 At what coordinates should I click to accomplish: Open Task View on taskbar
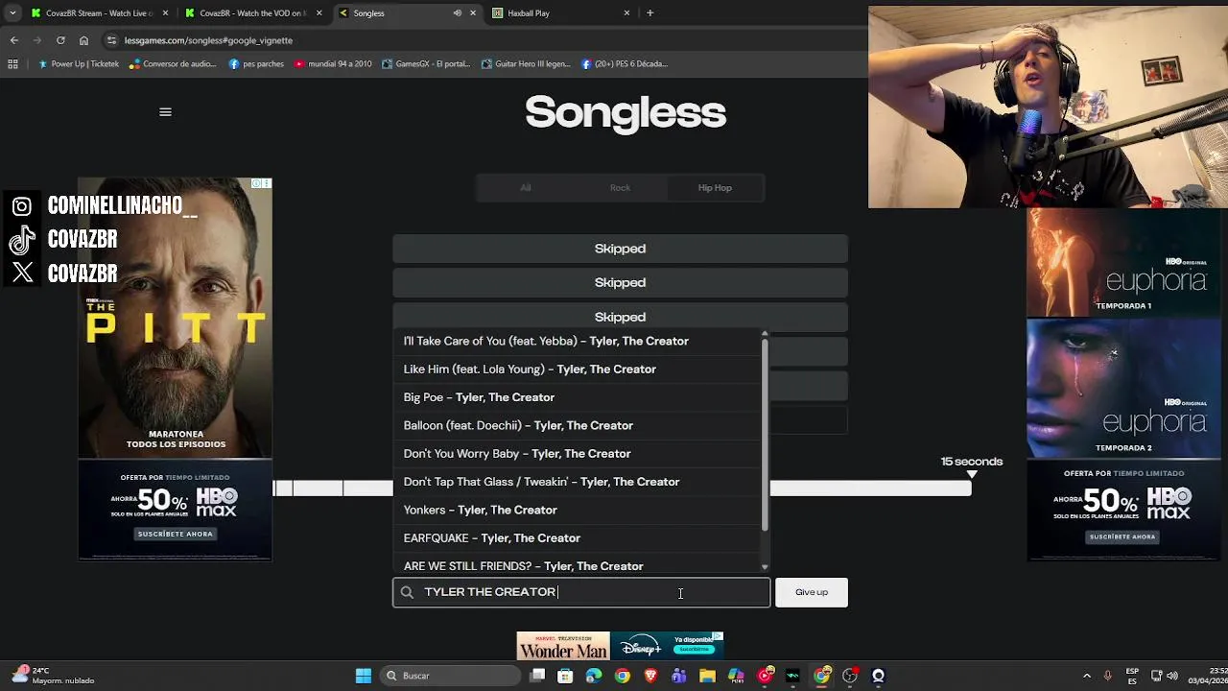click(x=537, y=676)
